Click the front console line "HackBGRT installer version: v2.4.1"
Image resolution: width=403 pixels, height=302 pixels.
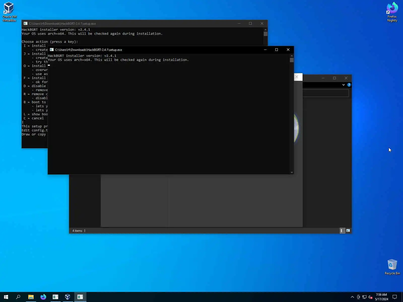pos(82,56)
